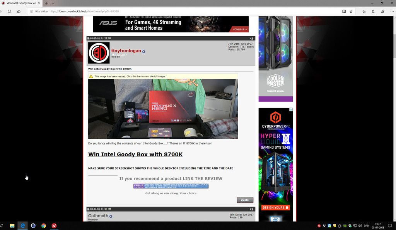Open File Explorer from the taskbar
The width and height of the screenshot is (396, 230).
click(12, 226)
